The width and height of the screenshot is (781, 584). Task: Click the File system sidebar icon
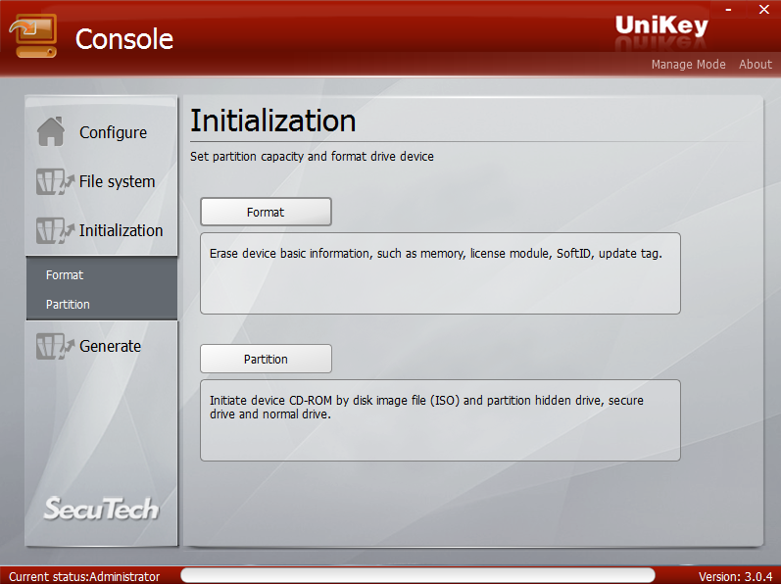[55, 181]
